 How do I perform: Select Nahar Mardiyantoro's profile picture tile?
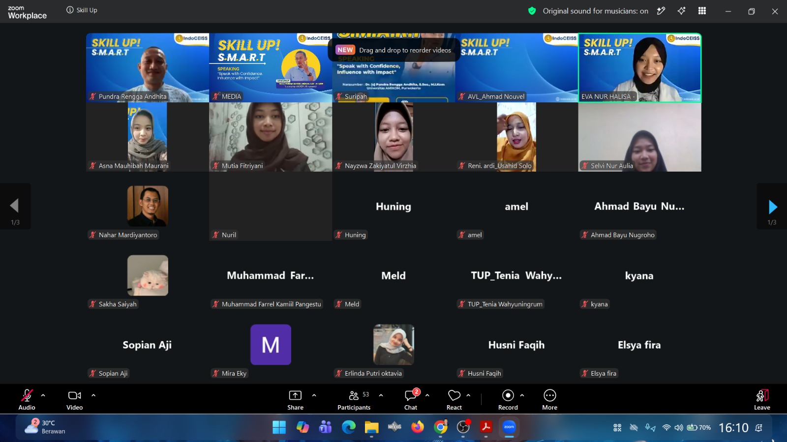(148, 206)
